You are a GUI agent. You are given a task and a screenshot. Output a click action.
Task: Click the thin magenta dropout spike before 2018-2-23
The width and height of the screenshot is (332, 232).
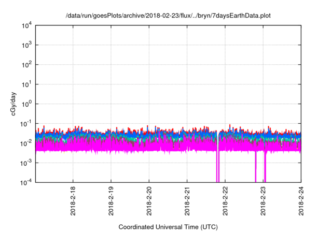[x=256, y=167]
